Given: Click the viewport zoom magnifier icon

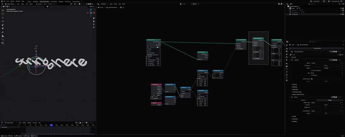Looking at the screenshot, I should [x=94, y=18].
